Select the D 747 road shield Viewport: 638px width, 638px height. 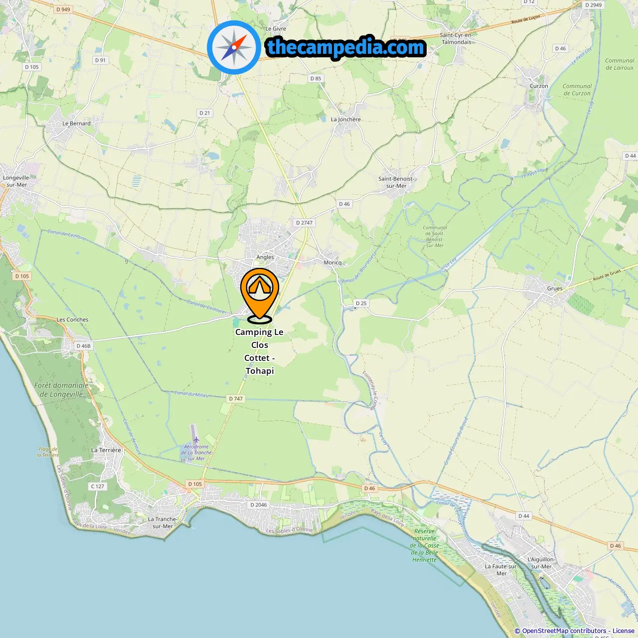click(x=236, y=399)
